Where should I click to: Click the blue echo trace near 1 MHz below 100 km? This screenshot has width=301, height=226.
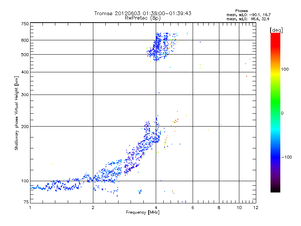tap(38, 188)
